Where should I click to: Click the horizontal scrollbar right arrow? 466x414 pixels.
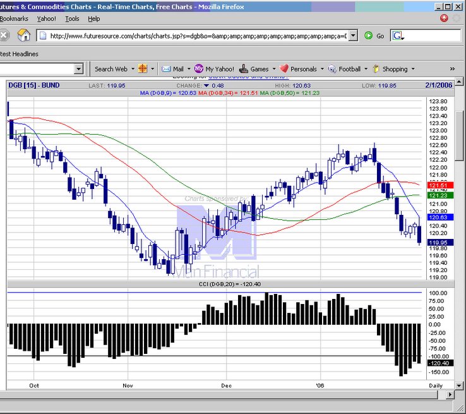click(450, 394)
